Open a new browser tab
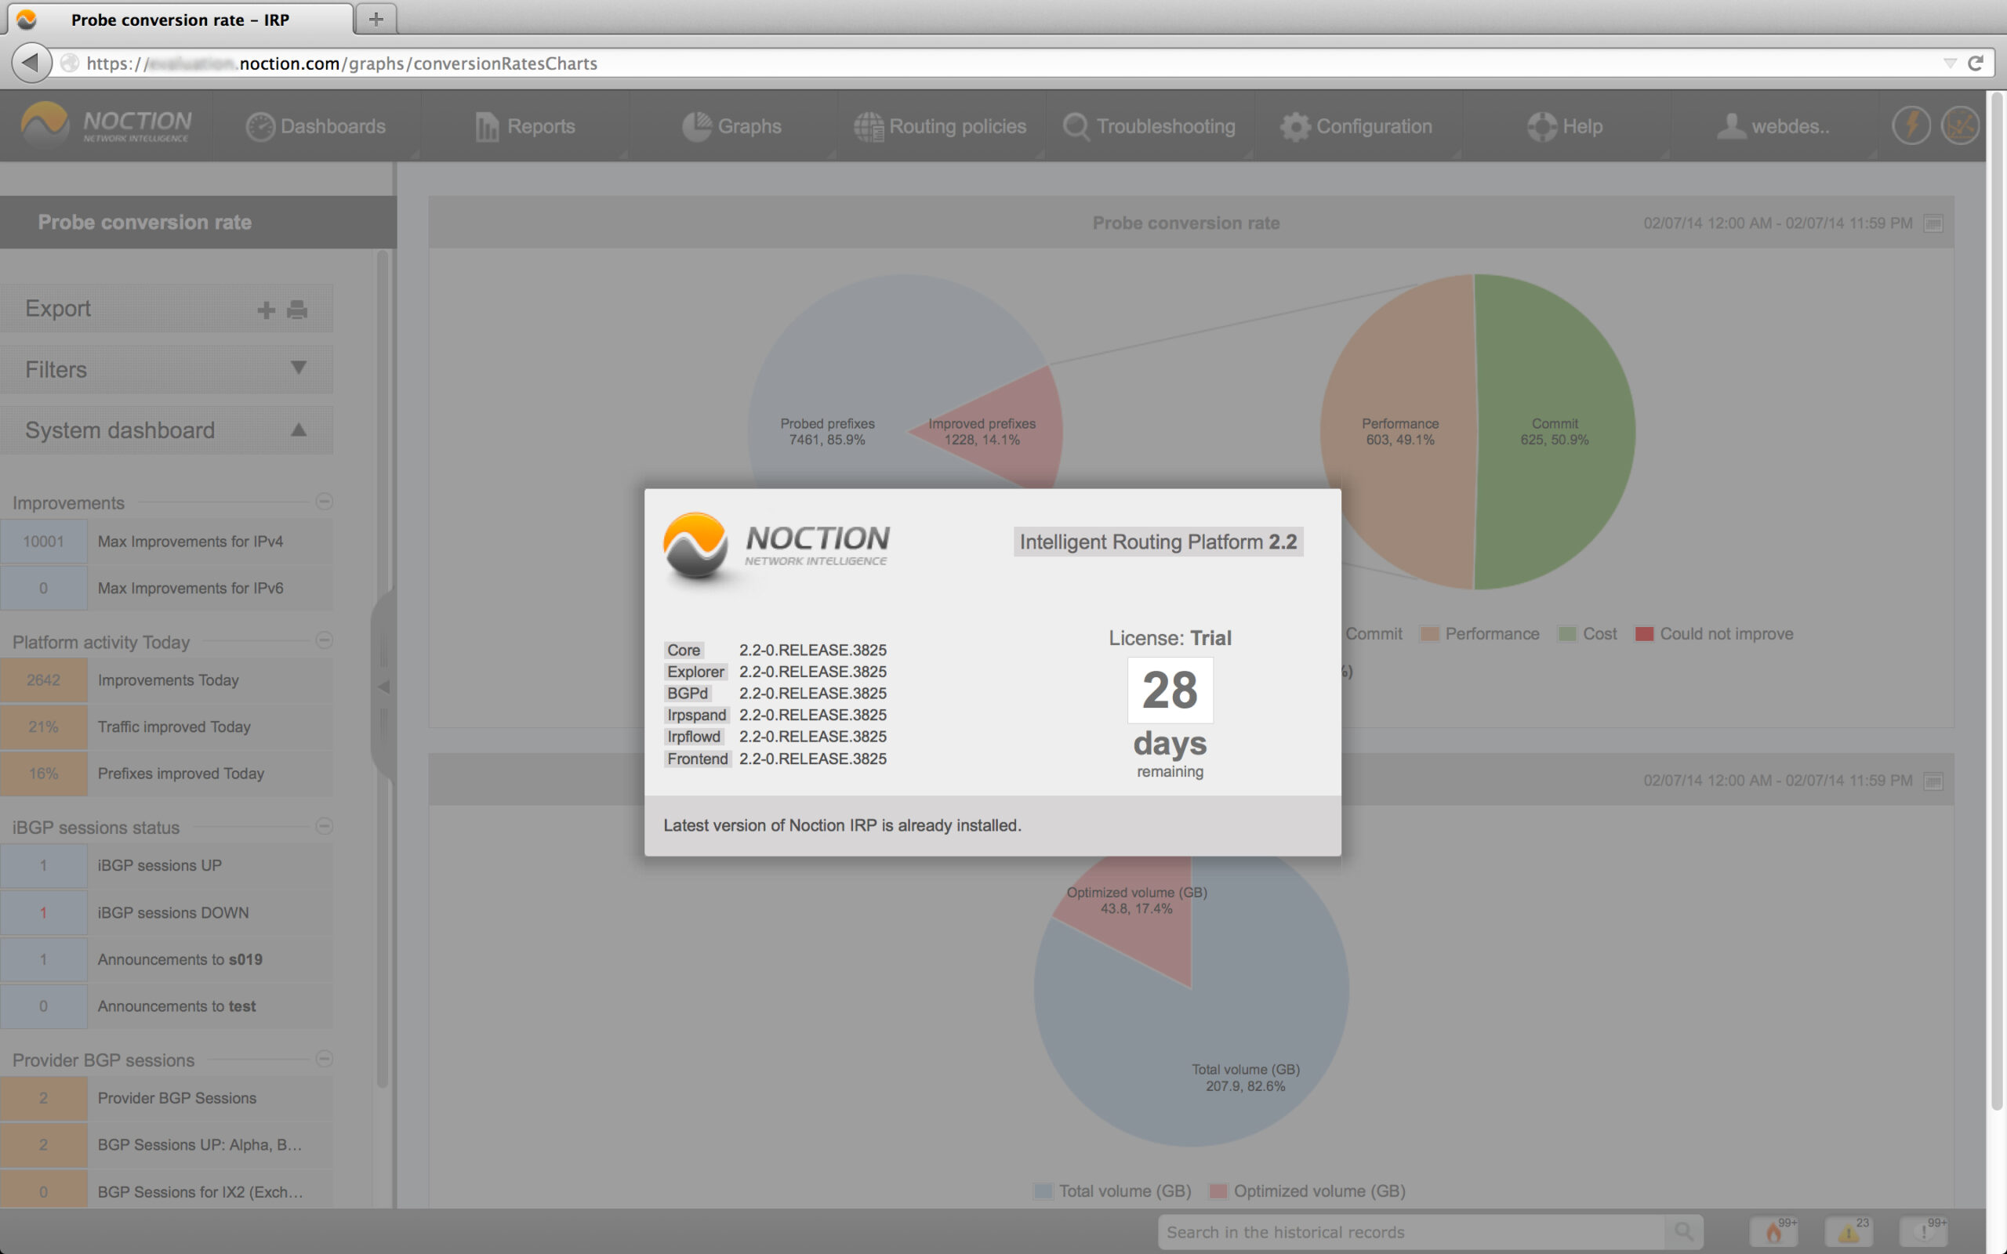 coord(376,18)
